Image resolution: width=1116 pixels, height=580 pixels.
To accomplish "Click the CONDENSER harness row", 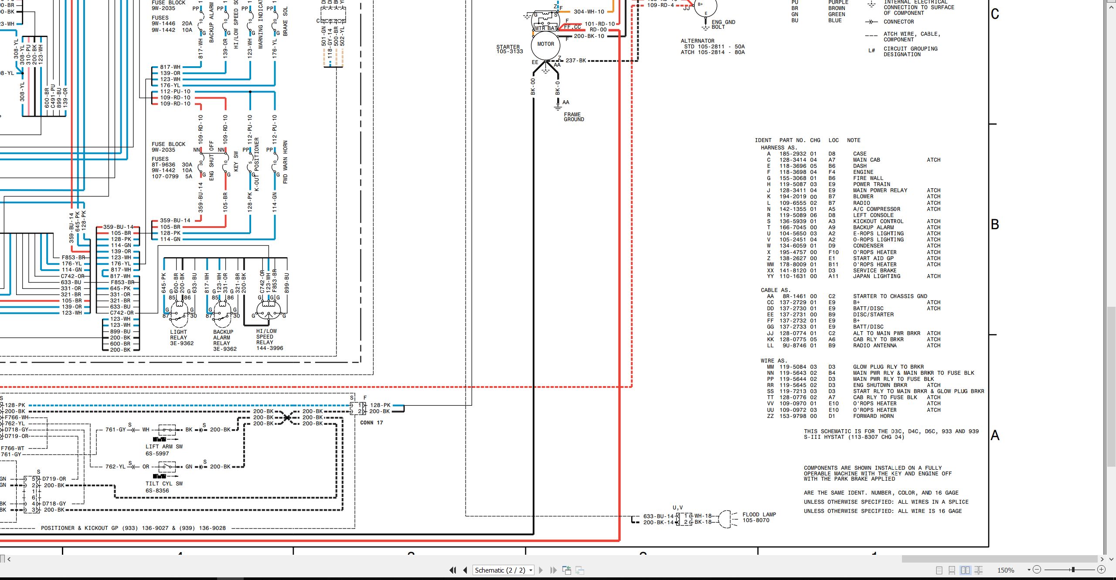I will tap(853, 246).
